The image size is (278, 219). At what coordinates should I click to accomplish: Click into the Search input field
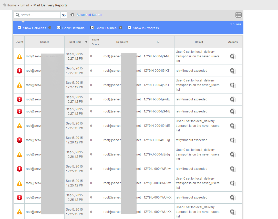[40, 15]
